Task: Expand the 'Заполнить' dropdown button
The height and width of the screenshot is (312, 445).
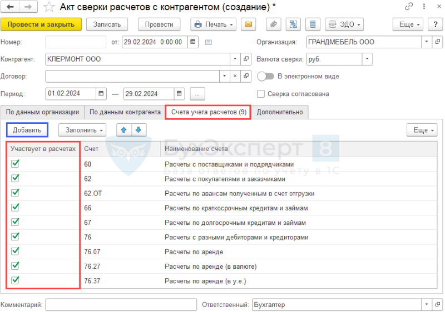Action: (x=82, y=130)
